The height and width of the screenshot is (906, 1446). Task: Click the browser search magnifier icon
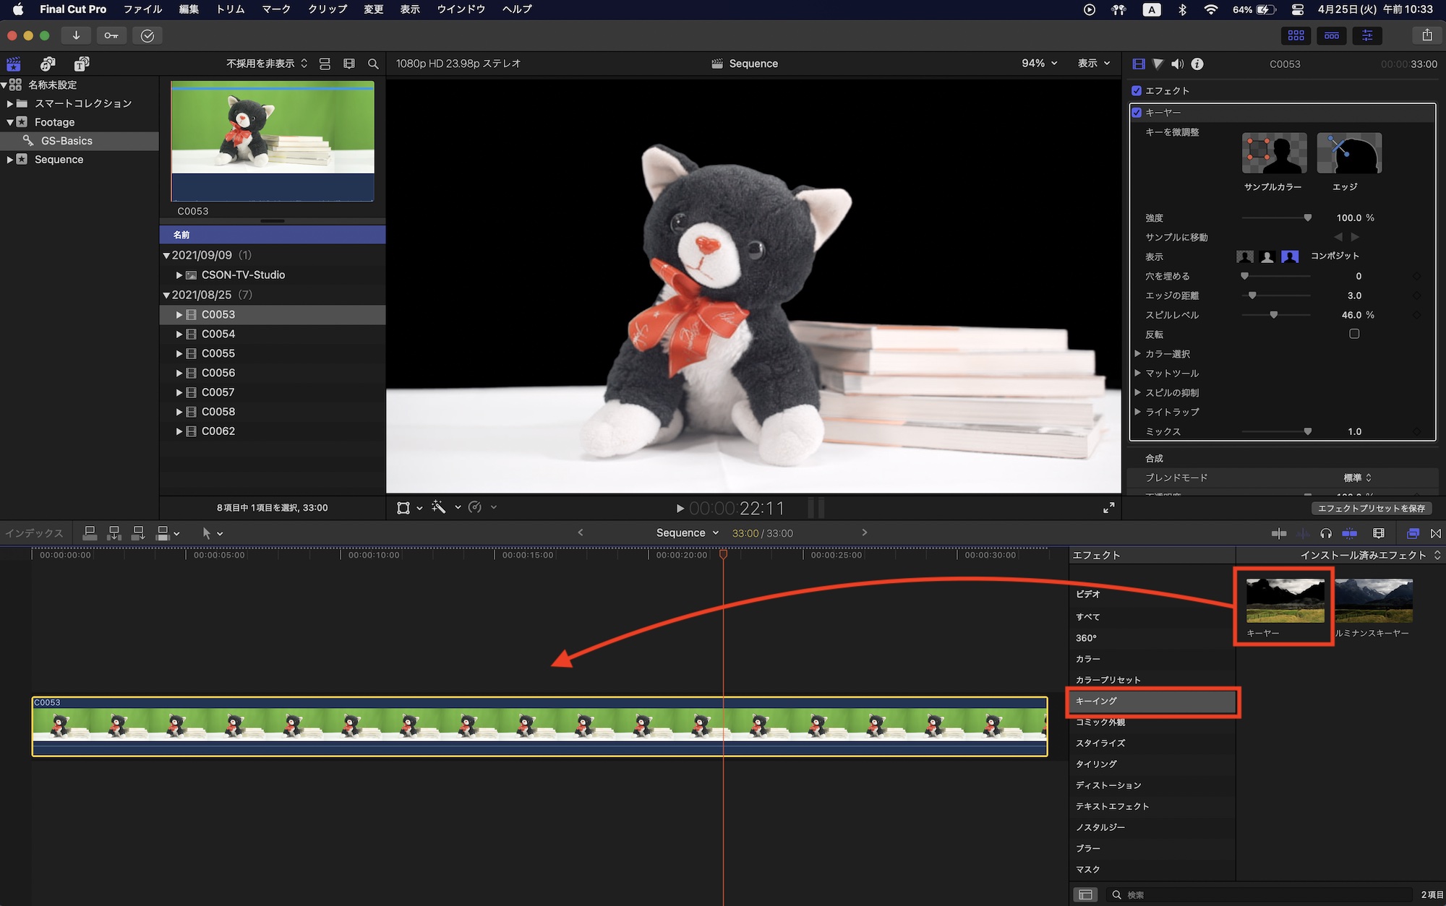point(373,64)
